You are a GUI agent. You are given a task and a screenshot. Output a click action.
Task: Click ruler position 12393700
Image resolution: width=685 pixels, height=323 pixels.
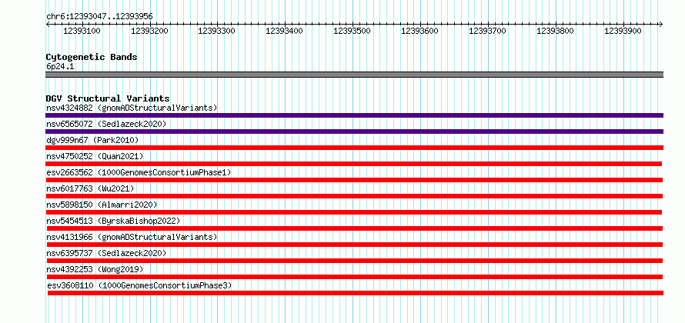pyautogui.click(x=488, y=31)
